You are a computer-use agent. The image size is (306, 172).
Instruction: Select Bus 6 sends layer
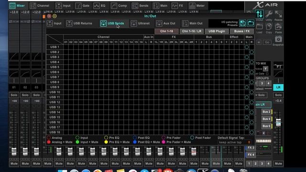pyautogui.click(x=267, y=126)
